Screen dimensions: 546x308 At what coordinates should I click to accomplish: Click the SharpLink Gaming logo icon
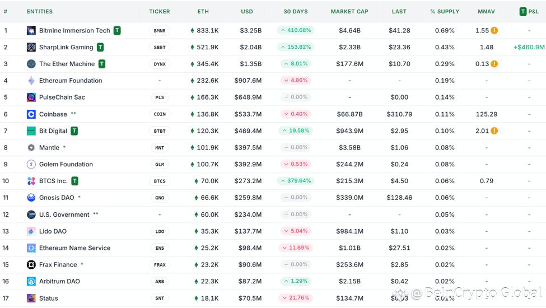[31, 48]
